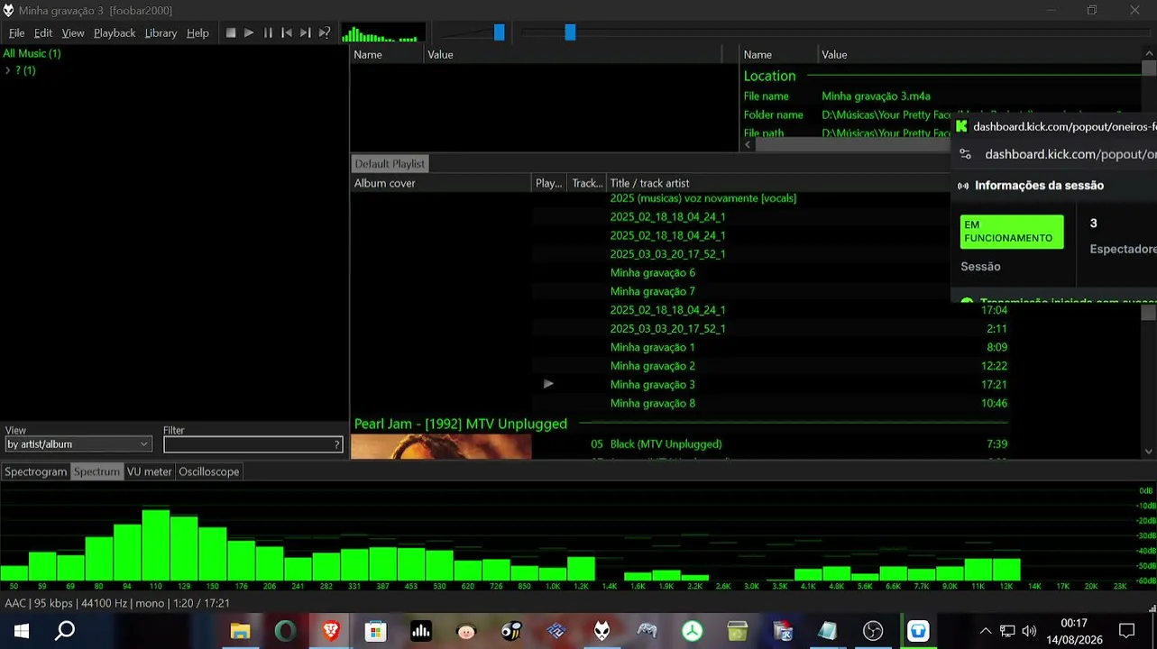This screenshot has height=649, width=1157.
Task: Select All Music (1) in library tree
Action: tap(32, 53)
